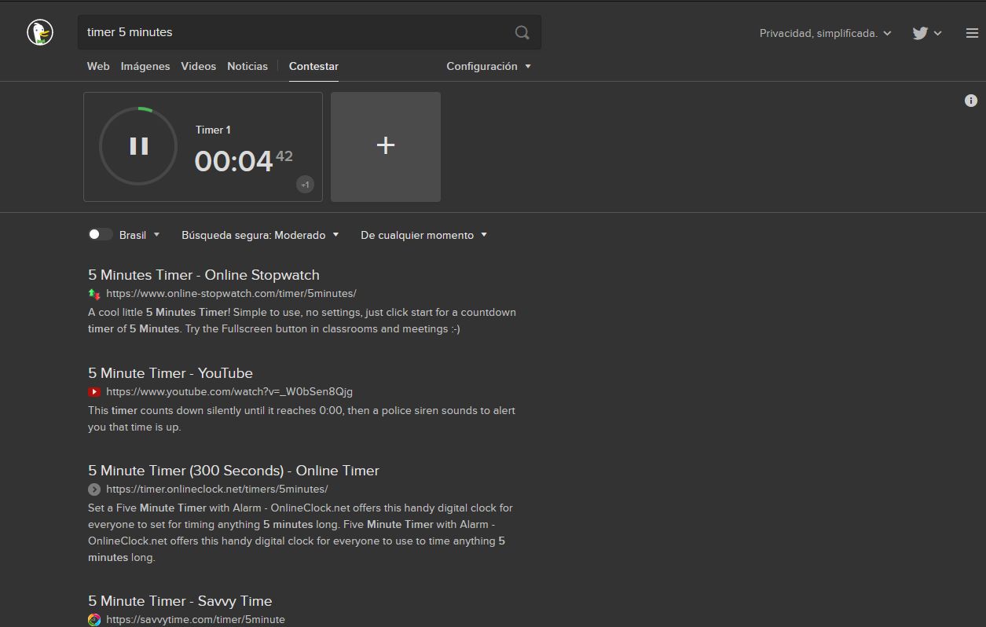Open the hamburger menu icon

[x=971, y=33]
